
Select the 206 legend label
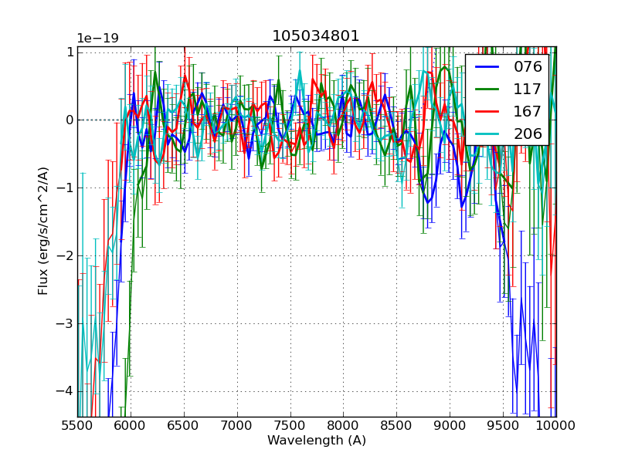point(527,133)
